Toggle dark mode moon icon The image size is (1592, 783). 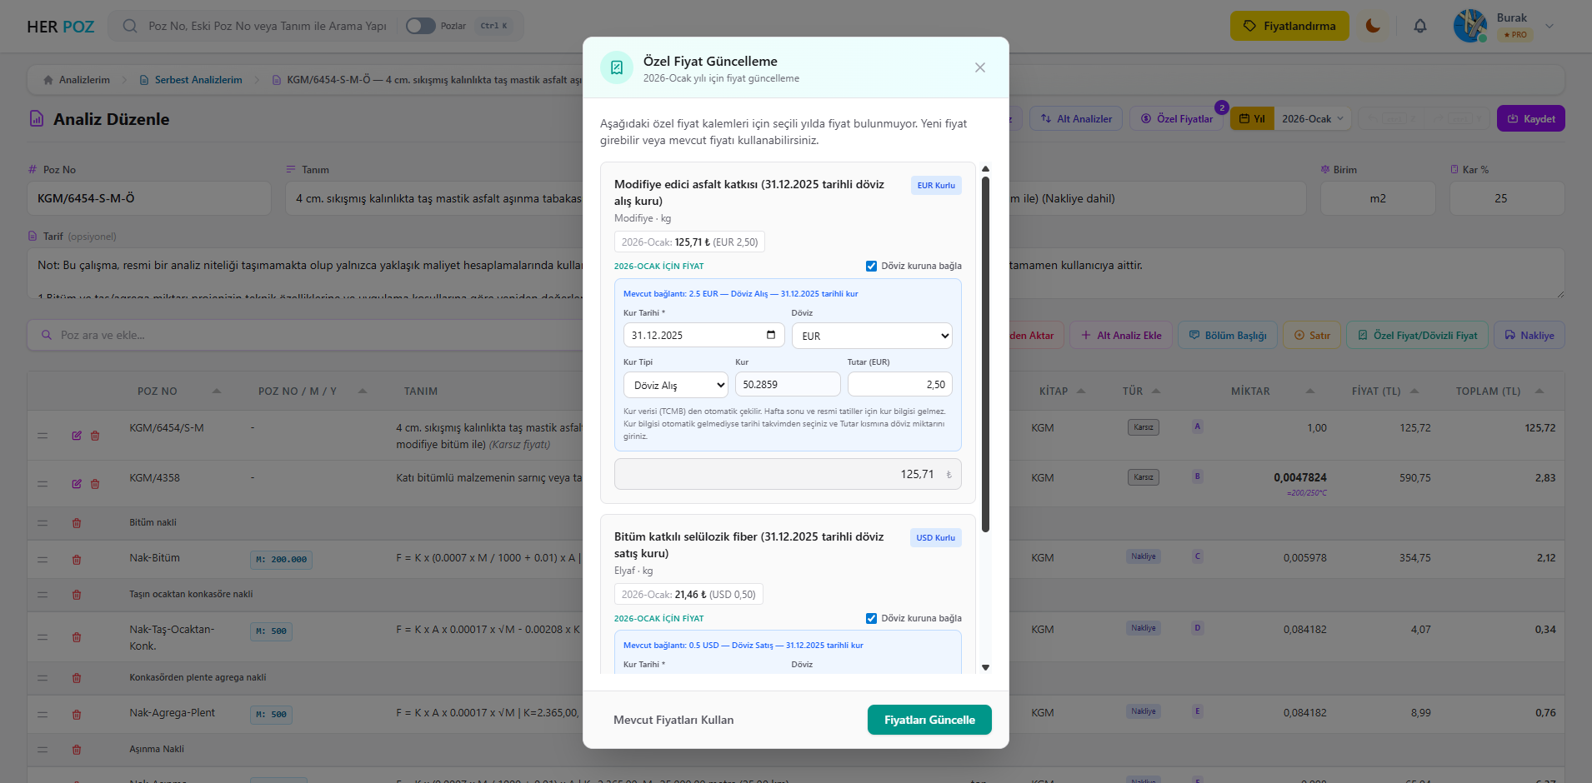(1373, 26)
